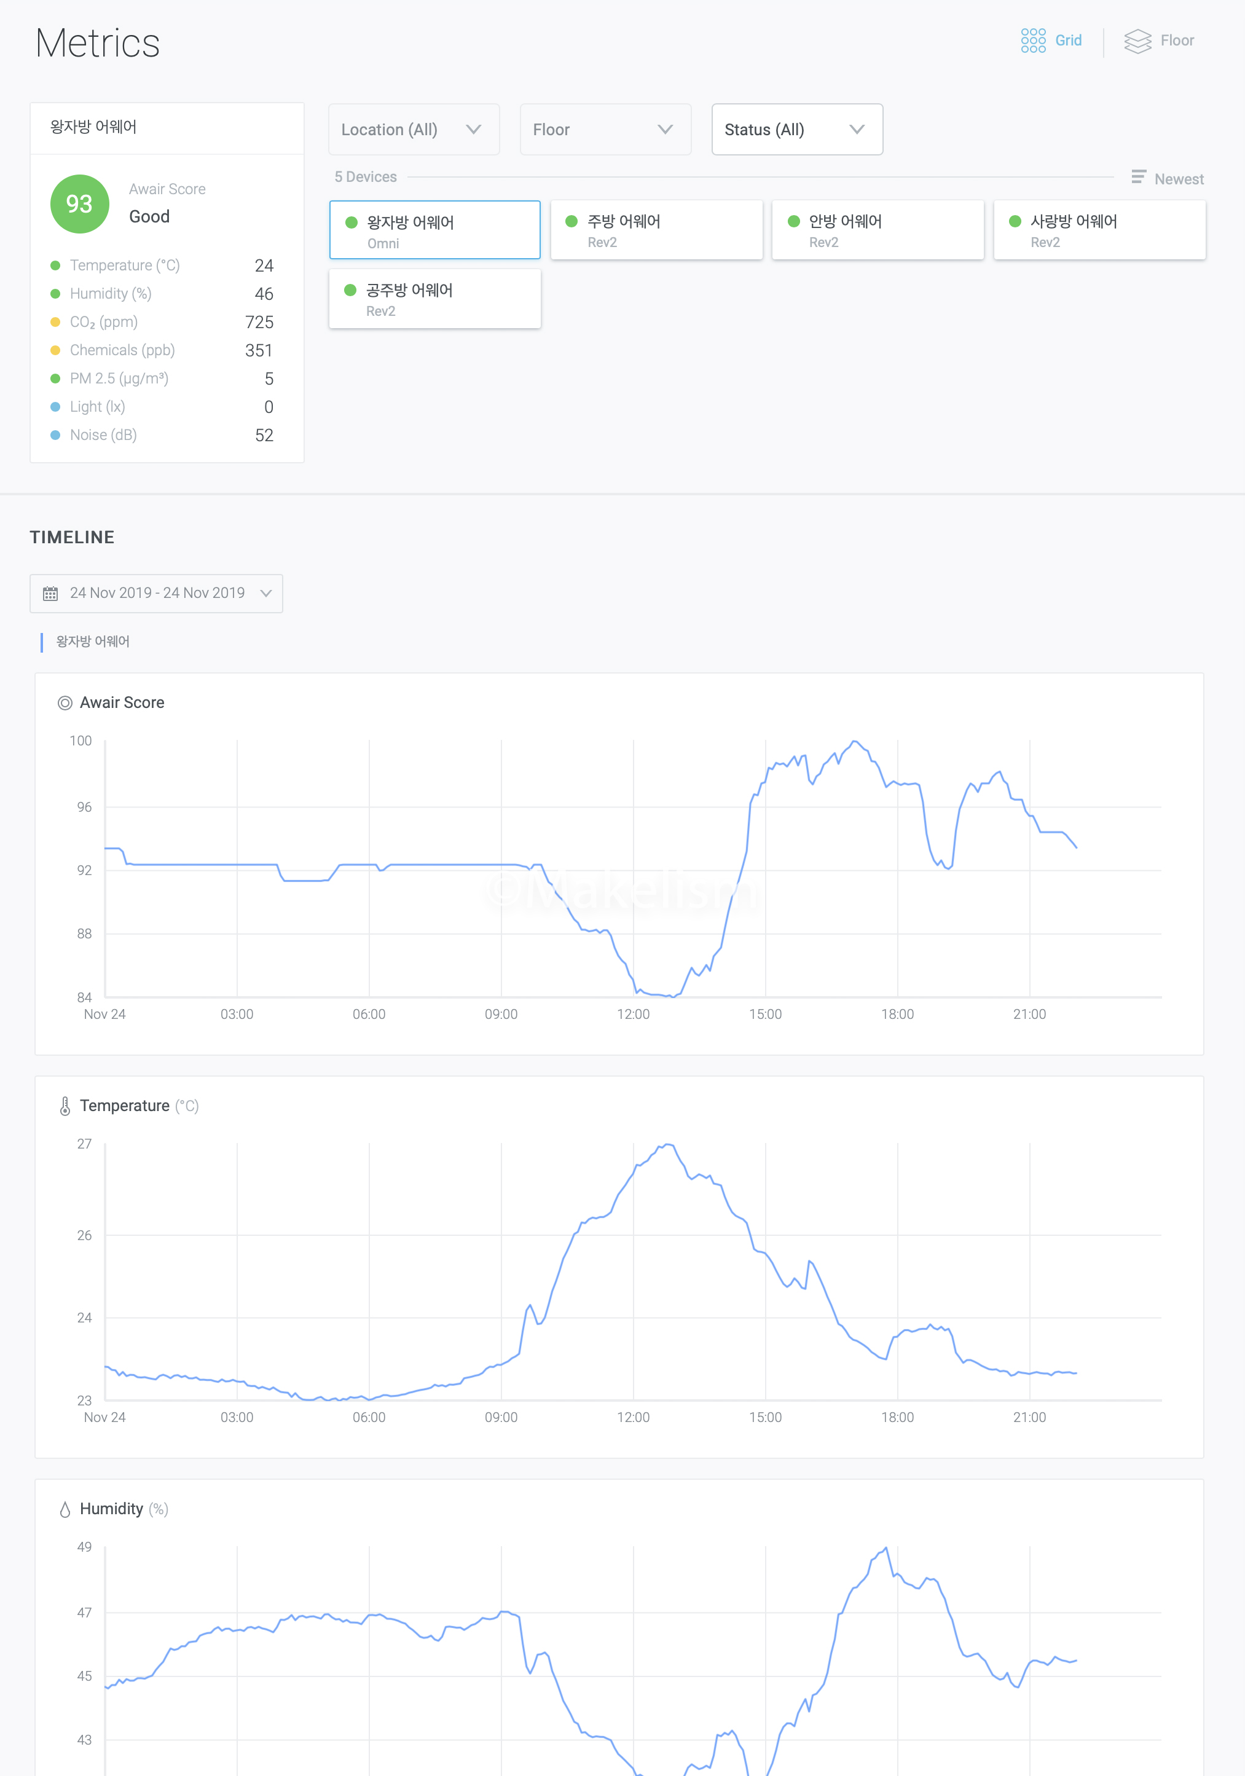Viewport: 1245px width, 1776px height.
Task: Choose the 공주방 어웨어 device card
Action: point(434,299)
